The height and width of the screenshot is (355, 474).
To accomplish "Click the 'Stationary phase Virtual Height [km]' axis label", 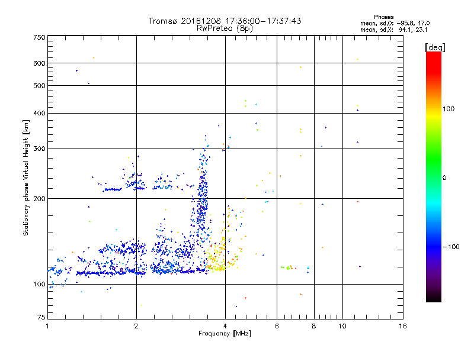I will (x=26, y=178).
